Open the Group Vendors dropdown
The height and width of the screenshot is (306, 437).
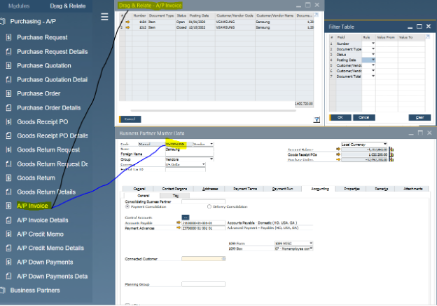[211, 159]
